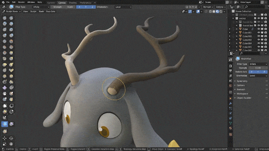Screen dimensions: 269x151
Task: Hide the Cube object in outliner
Action: (x=259, y=29)
